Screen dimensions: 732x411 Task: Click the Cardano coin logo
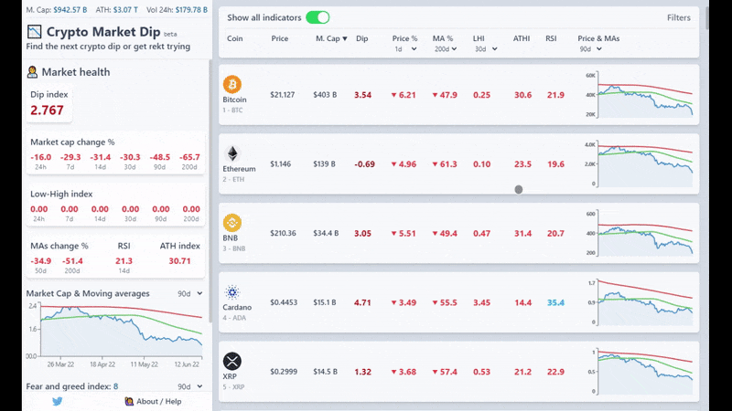click(232, 292)
